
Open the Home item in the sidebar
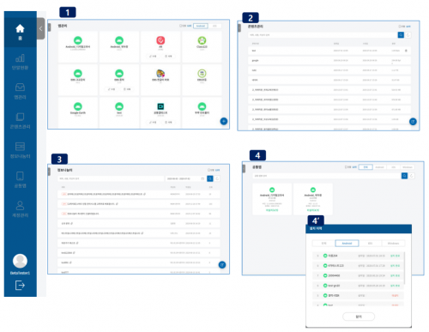point(20,32)
